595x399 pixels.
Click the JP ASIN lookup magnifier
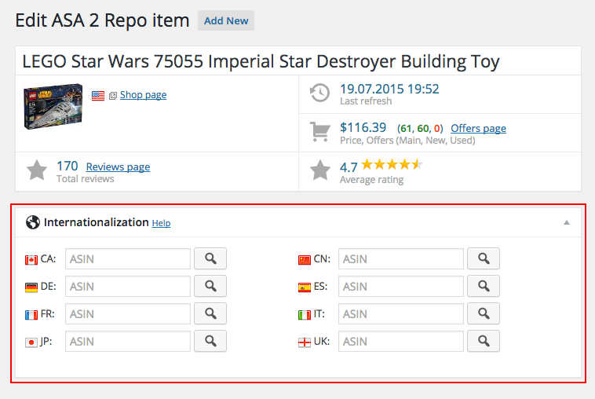[210, 341]
